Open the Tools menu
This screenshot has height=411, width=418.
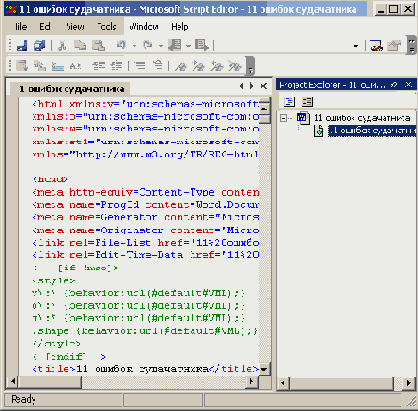tap(107, 27)
